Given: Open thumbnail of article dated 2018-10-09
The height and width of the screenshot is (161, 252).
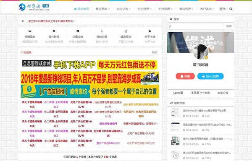Looking at the screenshot, I should pos(175,113).
